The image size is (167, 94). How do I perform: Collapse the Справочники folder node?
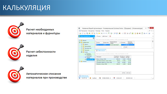pyautogui.click(x=80, y=42)
